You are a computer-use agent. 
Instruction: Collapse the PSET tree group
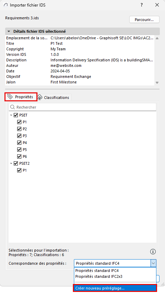11,115
